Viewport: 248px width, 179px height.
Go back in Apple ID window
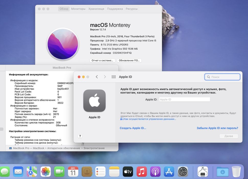click(x=97, y=77)
